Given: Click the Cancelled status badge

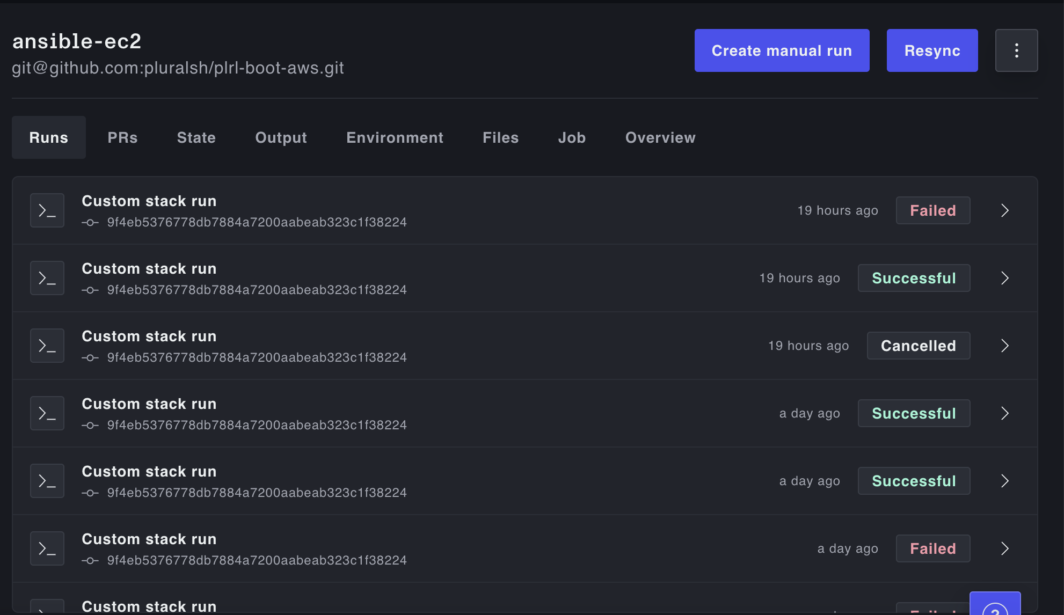Looking at the screenshot, I should point(918,346).
